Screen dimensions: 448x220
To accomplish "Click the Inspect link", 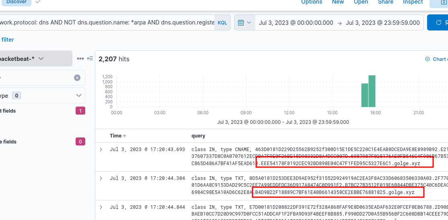I will (413, 2).
